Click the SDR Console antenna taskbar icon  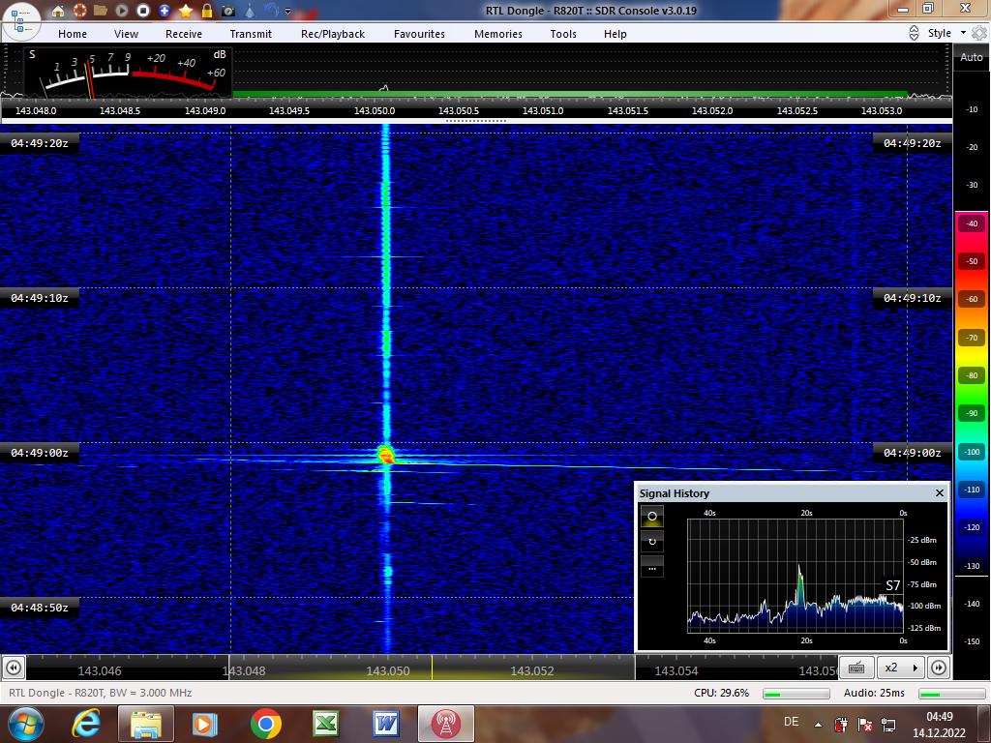[445, 724]
